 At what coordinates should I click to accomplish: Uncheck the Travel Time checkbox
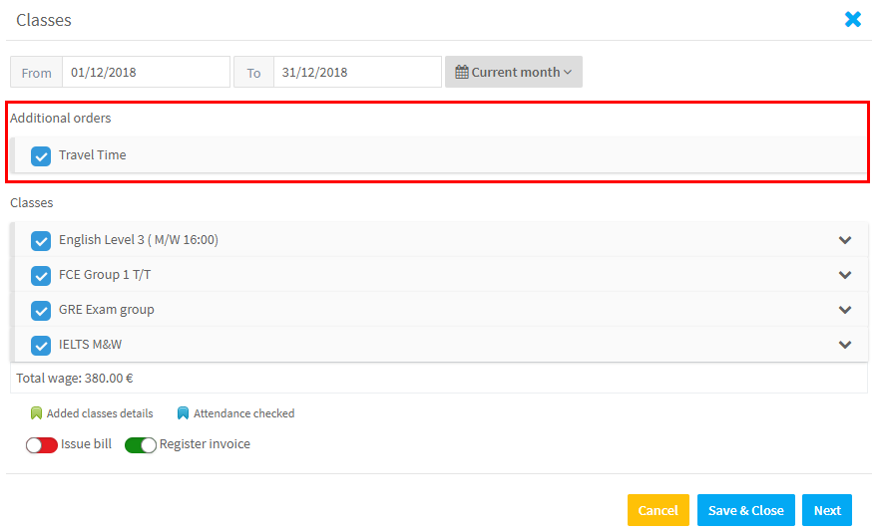pyautogui.click(x=41, y=155)
